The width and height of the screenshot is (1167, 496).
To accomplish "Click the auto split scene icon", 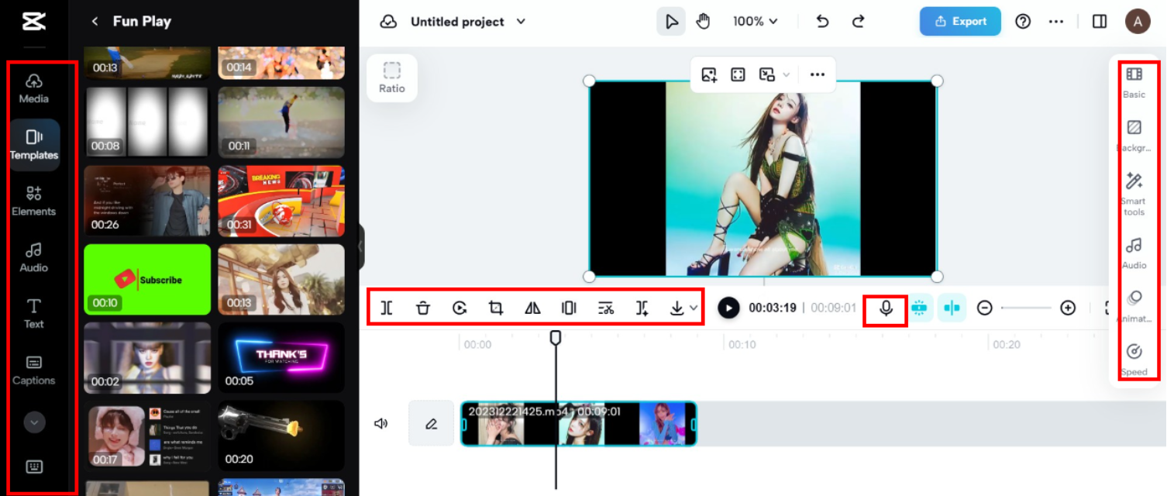I will [642, 308].
